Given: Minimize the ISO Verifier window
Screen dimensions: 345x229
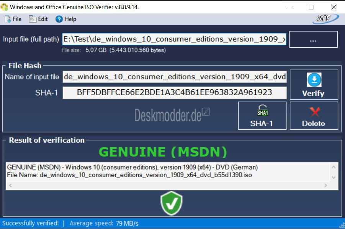Looking at the screenshot, I should [x=289, y=7].
